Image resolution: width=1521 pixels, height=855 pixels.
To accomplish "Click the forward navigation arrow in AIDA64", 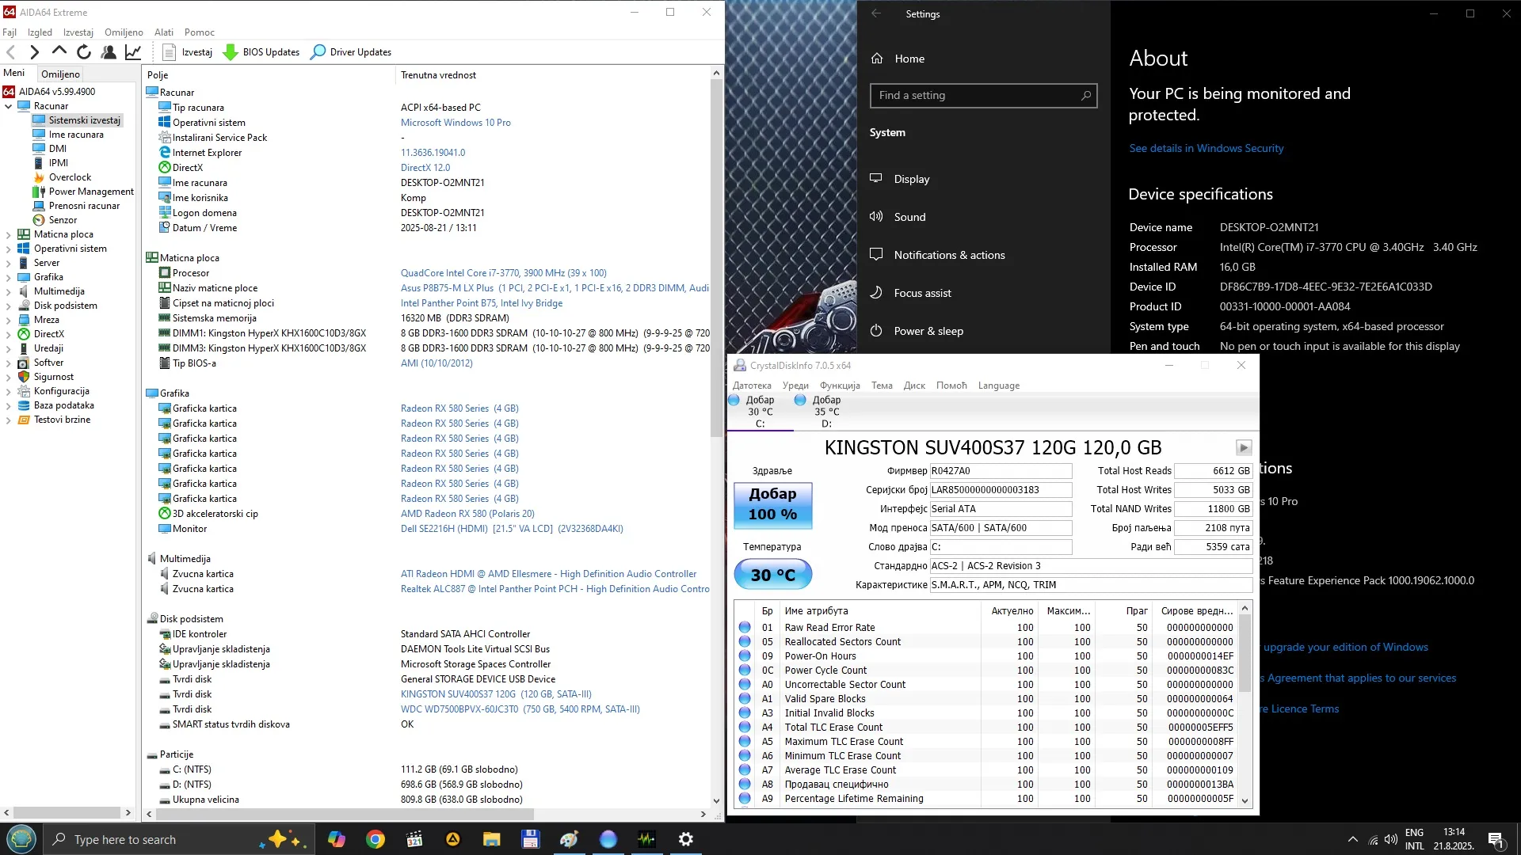I will click(x=34, y=52).
